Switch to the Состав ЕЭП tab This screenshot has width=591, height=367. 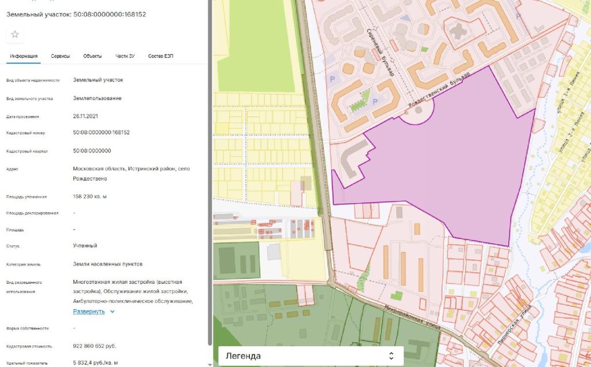click(161, 56)
